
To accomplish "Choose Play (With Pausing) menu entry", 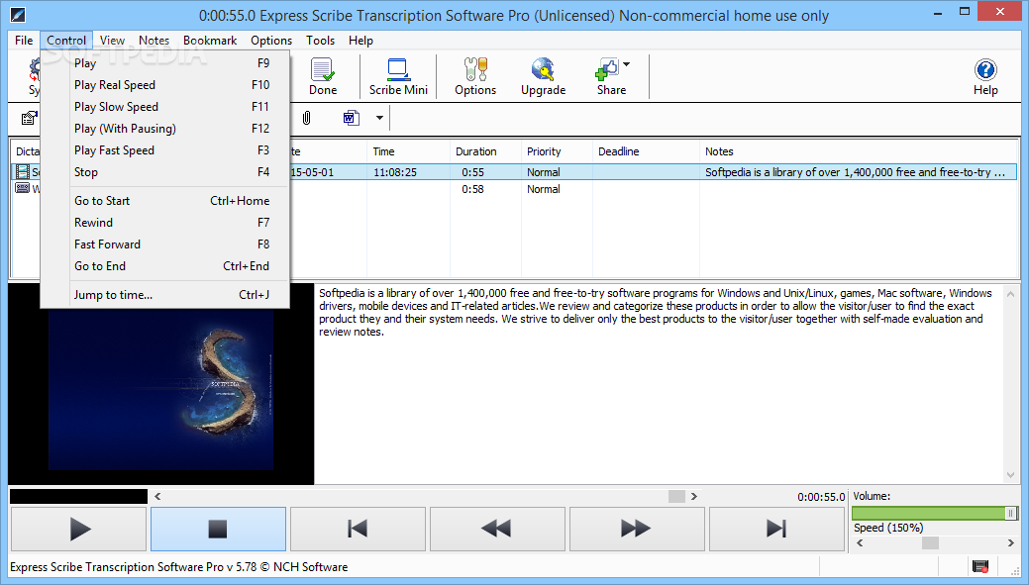I will [164, 129].
